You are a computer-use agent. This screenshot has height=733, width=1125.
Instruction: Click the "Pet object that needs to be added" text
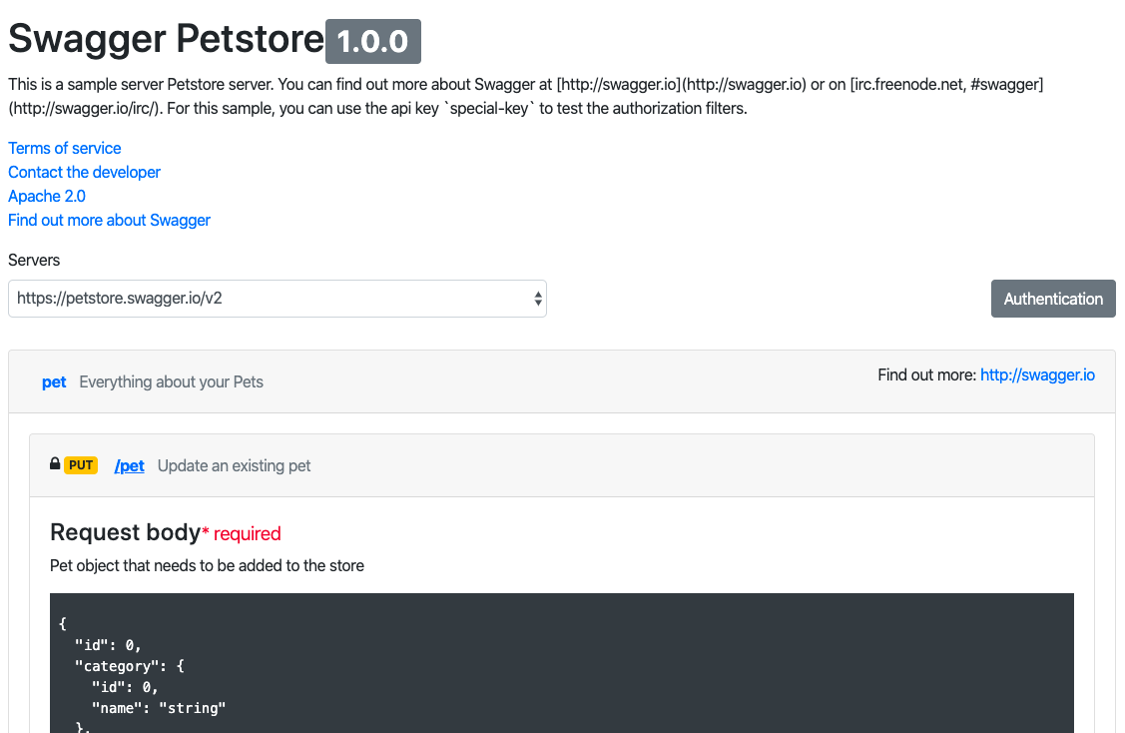point(207,565)
